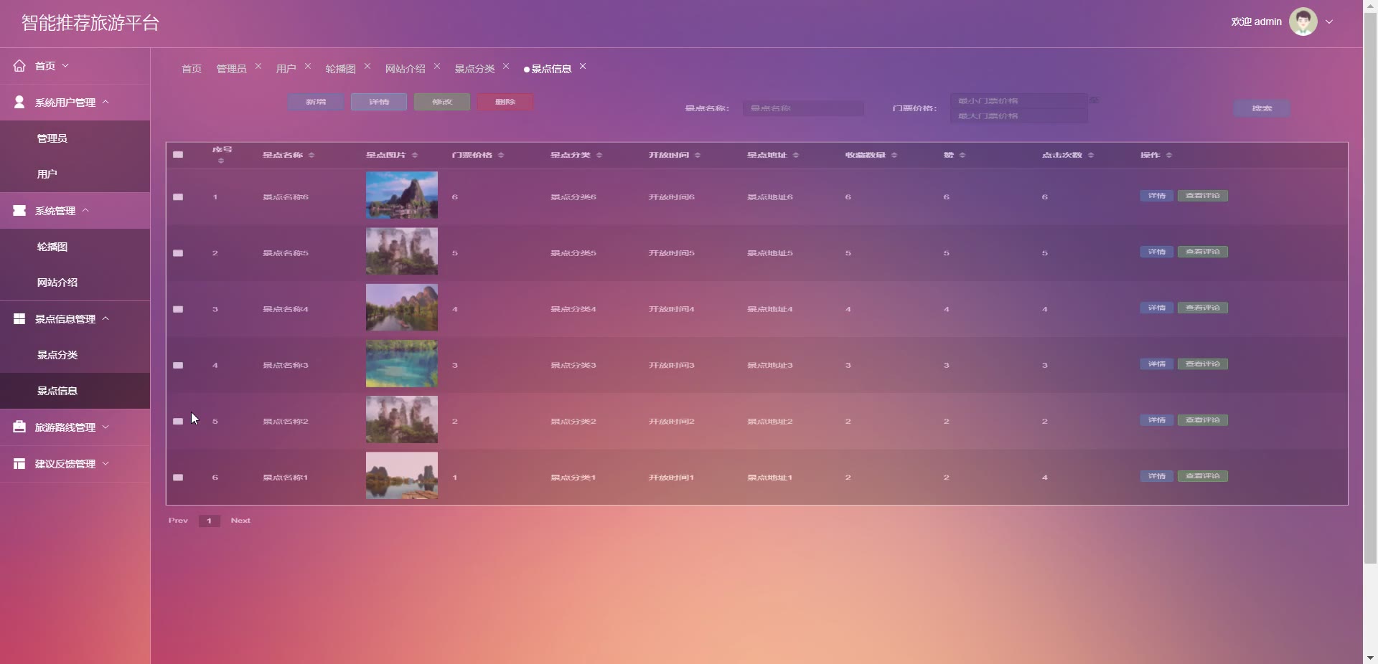The width and height of the screenshot is (1378, 664).
Task: Click 查看评论 for 景点名称5 row
Action: point(1203,252)
